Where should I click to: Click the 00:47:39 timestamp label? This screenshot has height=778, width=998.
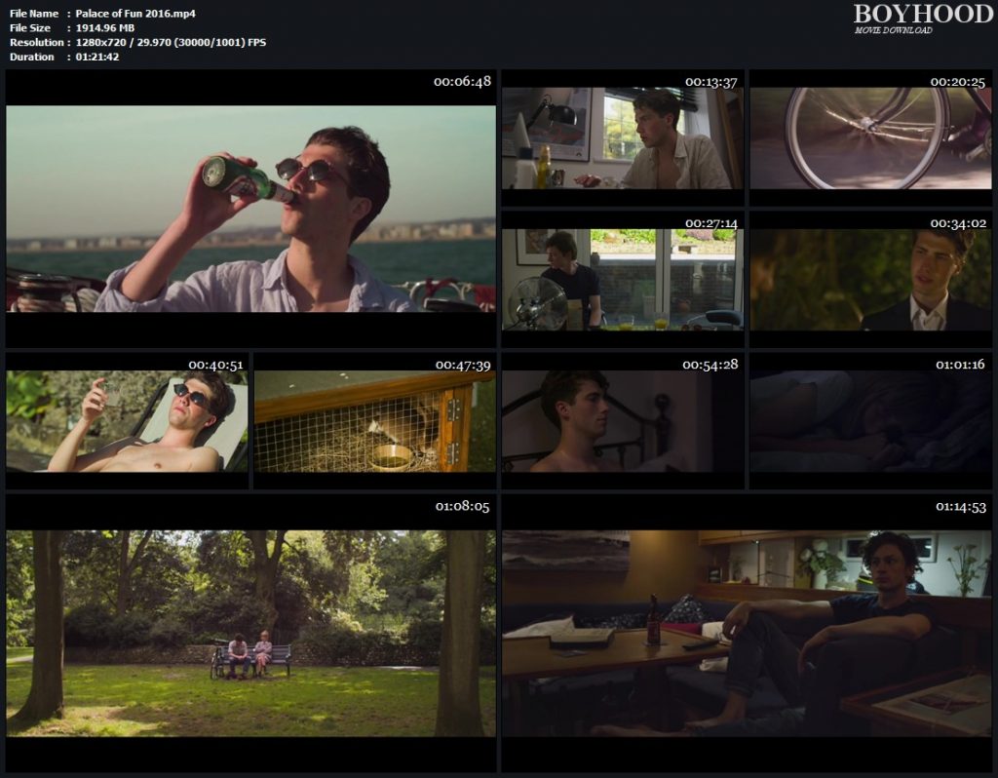click(x=463, y=365)
